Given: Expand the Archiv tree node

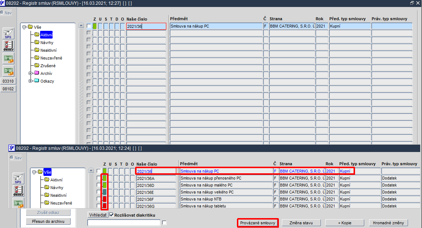Looking at the screenshot, I should (x=31, y=73).
